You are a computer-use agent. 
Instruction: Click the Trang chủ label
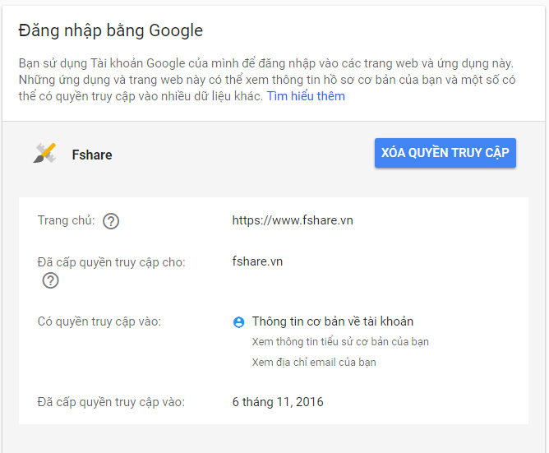(67, 220)
